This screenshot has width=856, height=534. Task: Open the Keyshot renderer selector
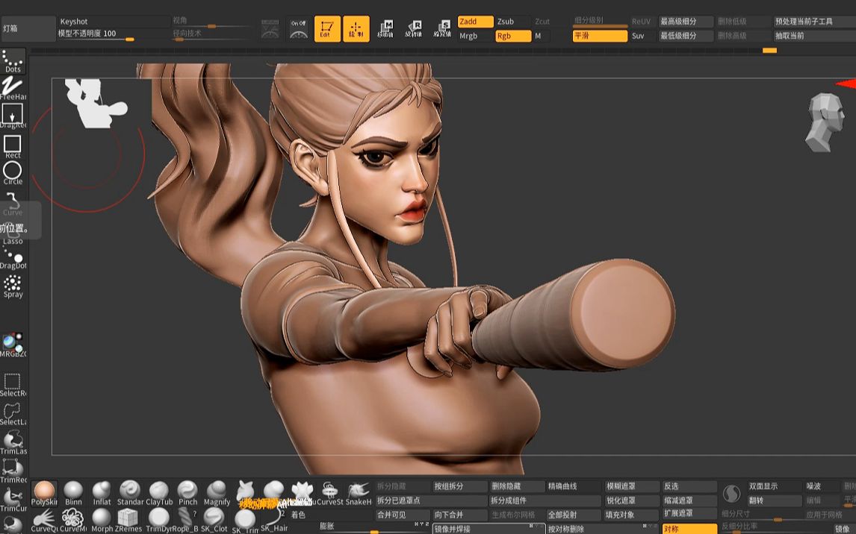tap(112, 21)
